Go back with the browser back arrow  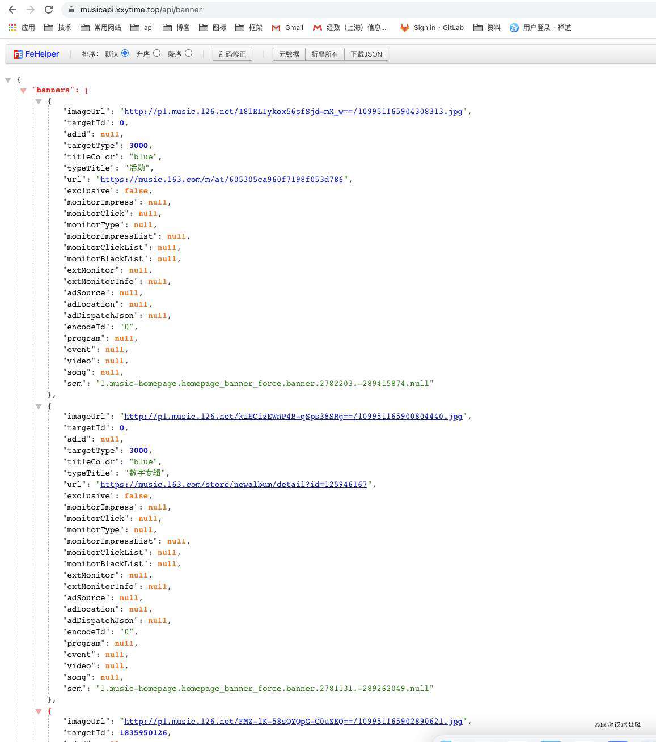(x=12, y=10)
